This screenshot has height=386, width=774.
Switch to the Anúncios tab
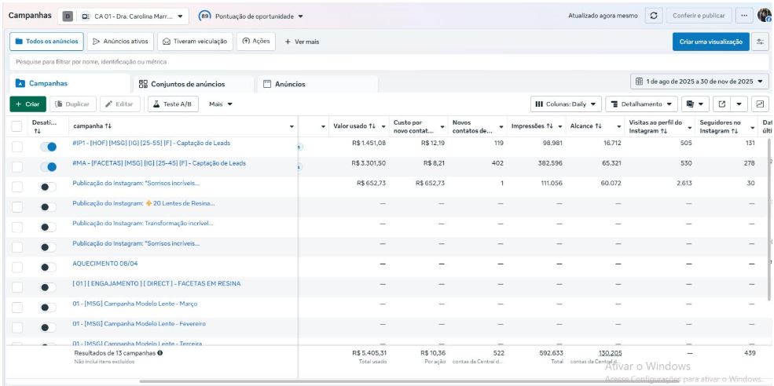click(284, 84)
